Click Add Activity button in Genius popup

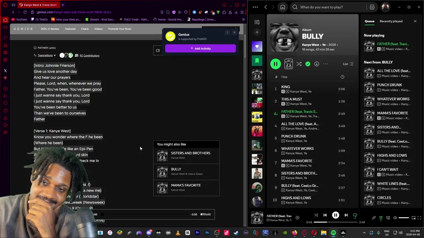pyautogui.click(x=200, y=48)
